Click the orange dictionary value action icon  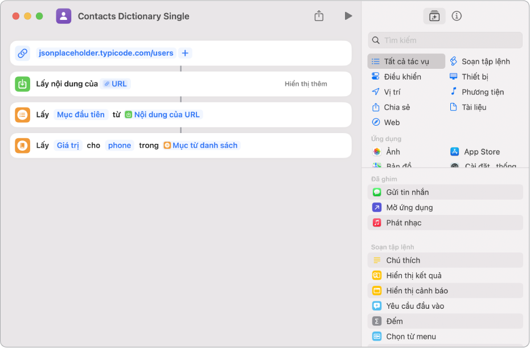pos(23,146)
